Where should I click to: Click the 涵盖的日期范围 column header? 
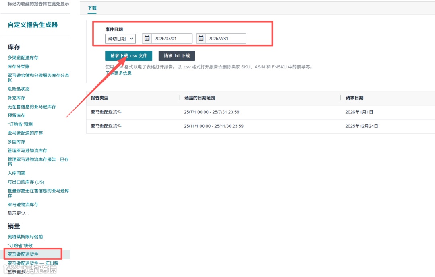(200, 98)
